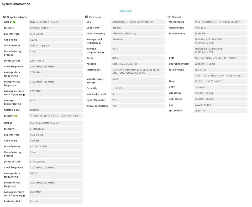Screen dimensions: 252x207
Task: Click the GUI version v2.32.8743 s64
Action: tap(220, 105)
